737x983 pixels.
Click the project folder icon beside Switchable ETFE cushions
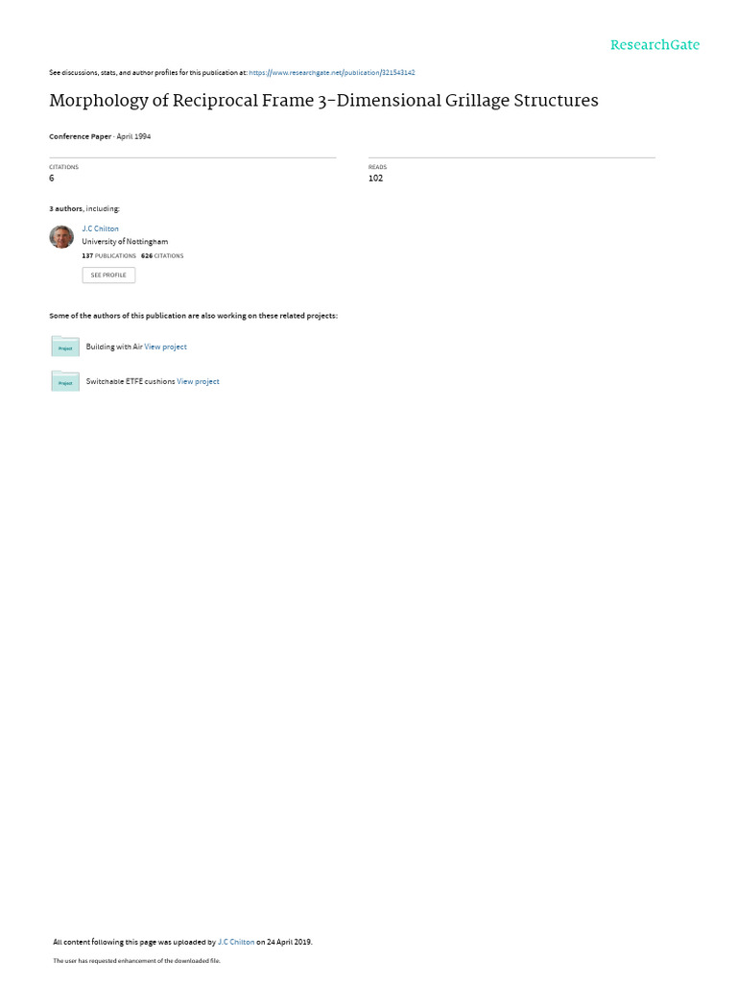pos(65,380)
